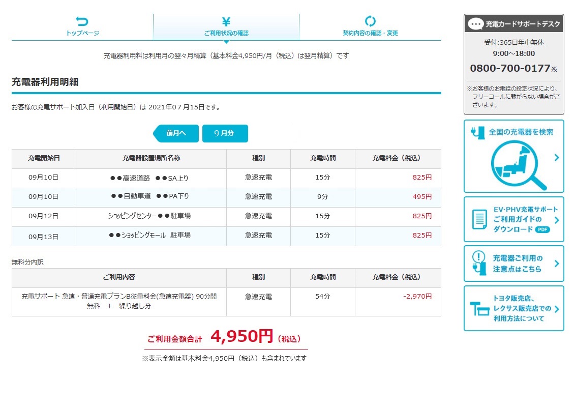Image resolution: width=575 pixels, height=407 pixels.
Task: Open 全国の充電器を検索 banner link
Action: 514,156
